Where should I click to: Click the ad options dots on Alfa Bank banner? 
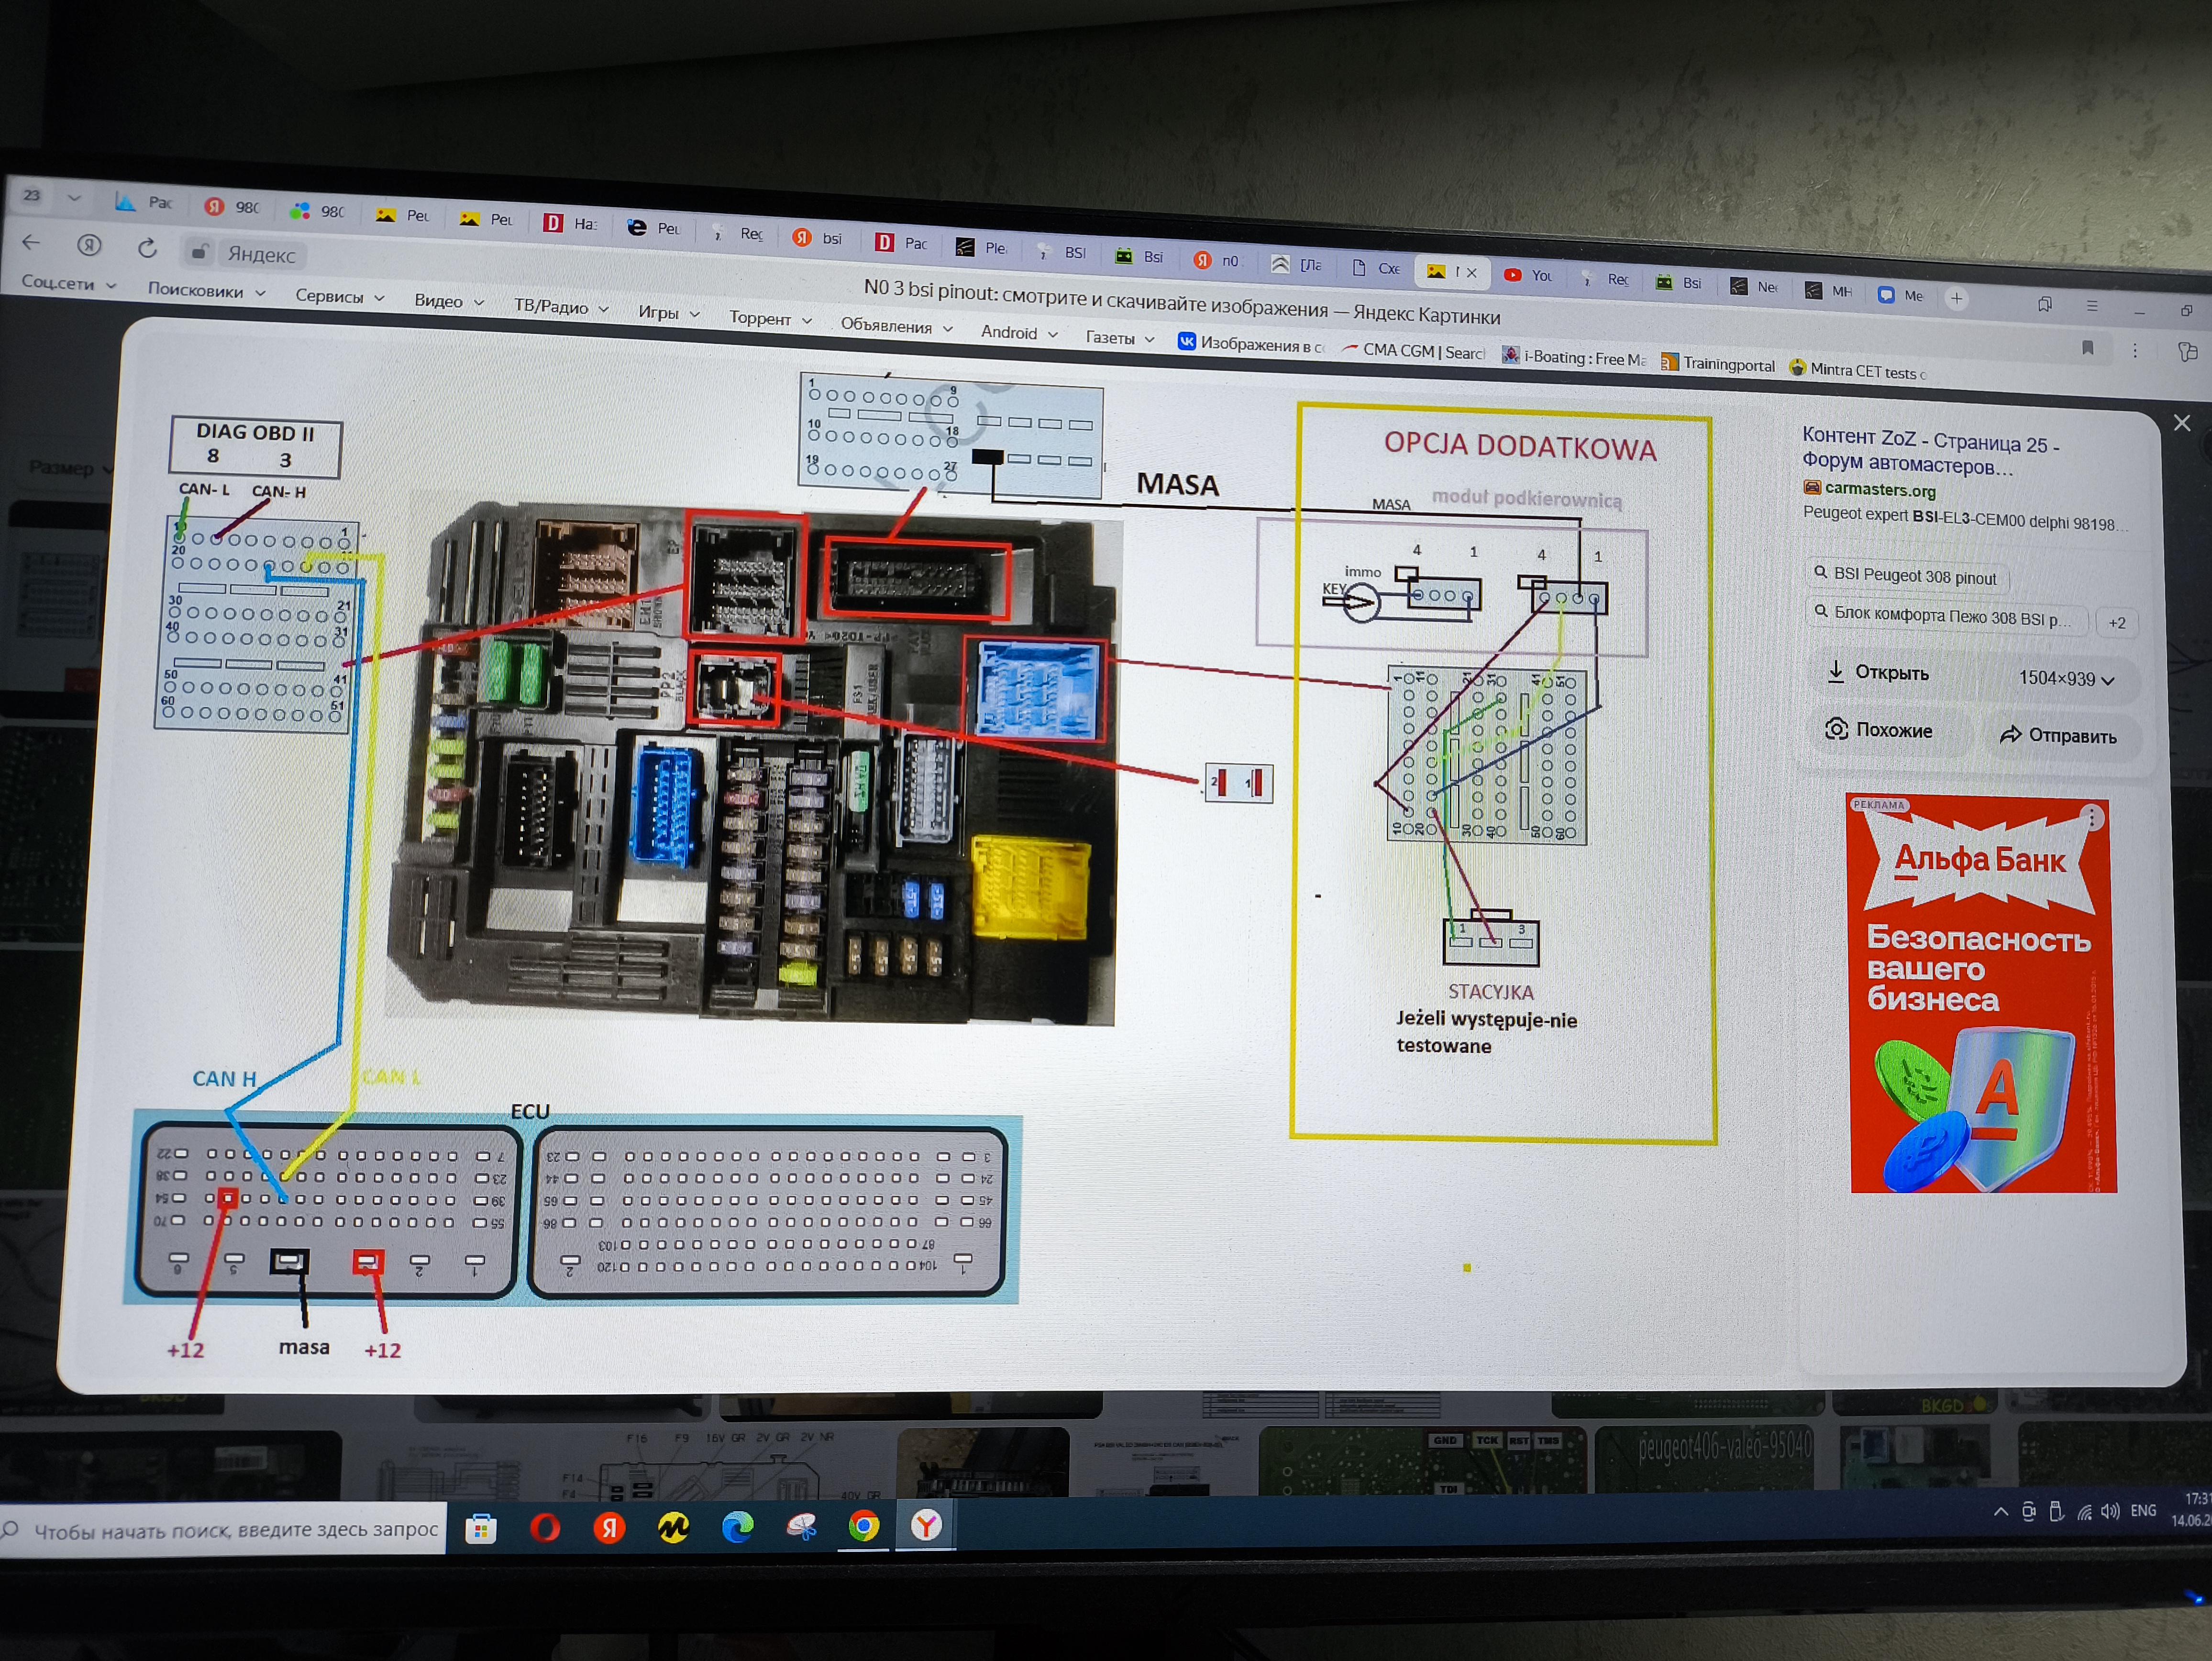click(x=2091, y=818)
